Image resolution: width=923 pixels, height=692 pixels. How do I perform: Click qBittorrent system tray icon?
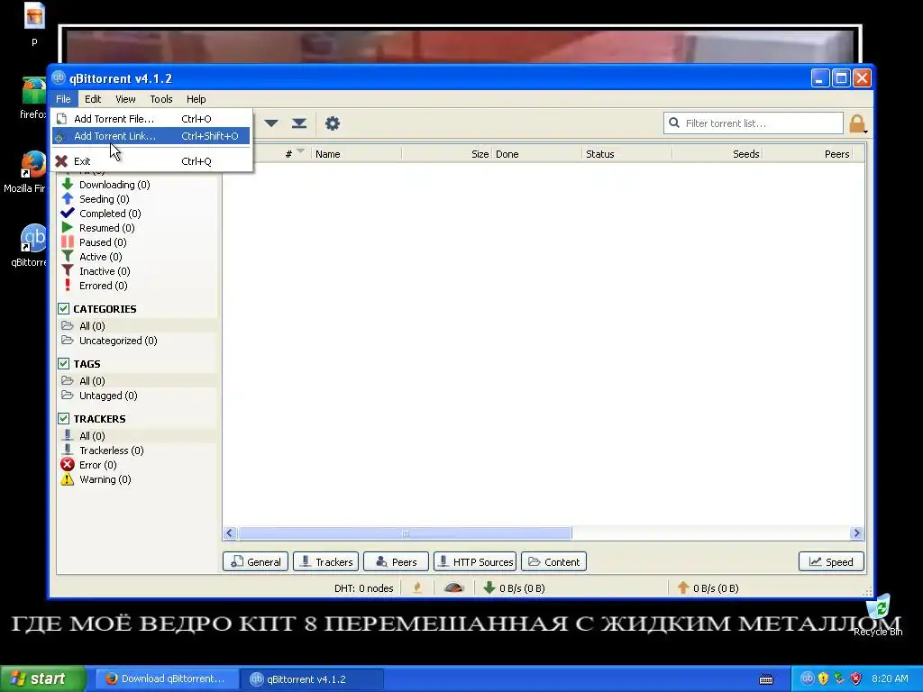(x=807, y=678)
